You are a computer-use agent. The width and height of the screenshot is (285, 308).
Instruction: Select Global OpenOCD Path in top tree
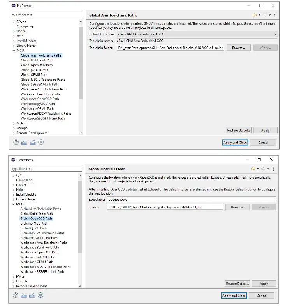pyautogui.click(x=37, y=65)
